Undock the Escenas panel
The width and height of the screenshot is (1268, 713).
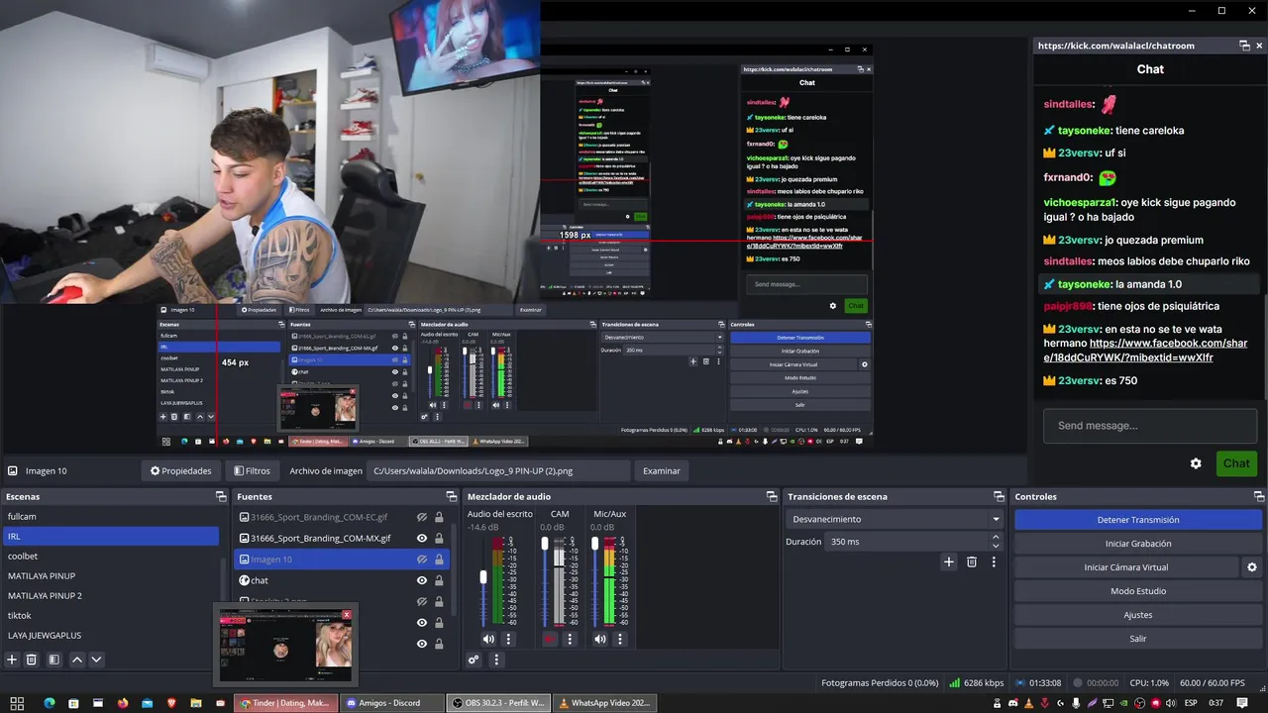pos(220,496)
